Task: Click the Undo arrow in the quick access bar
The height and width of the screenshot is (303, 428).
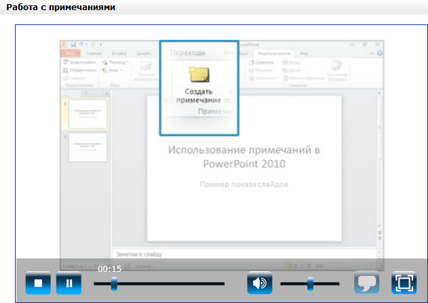Action: pyautogui.click(x=81, y=45)
